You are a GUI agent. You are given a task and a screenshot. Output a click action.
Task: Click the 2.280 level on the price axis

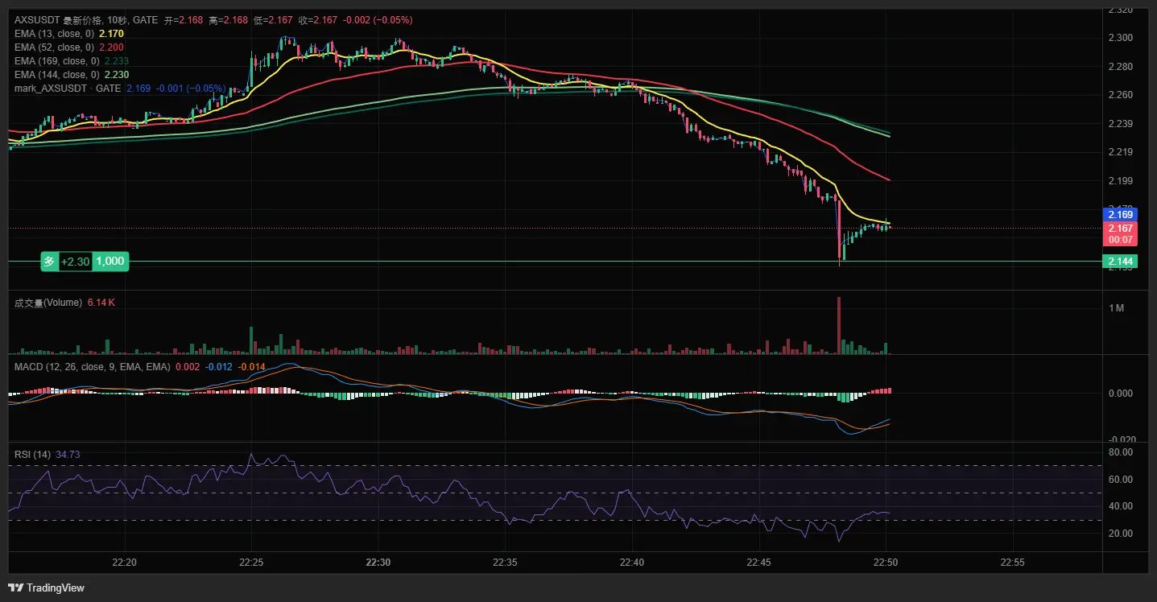click(1121, 66)
